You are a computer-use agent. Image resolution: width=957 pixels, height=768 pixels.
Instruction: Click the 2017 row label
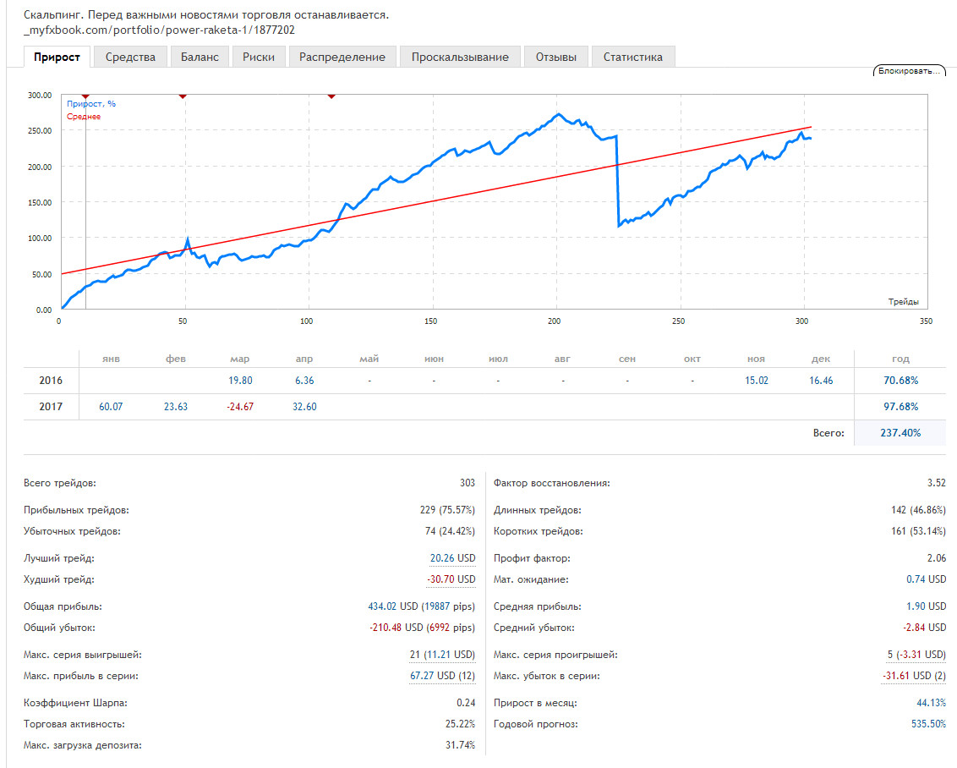(51, 407)
